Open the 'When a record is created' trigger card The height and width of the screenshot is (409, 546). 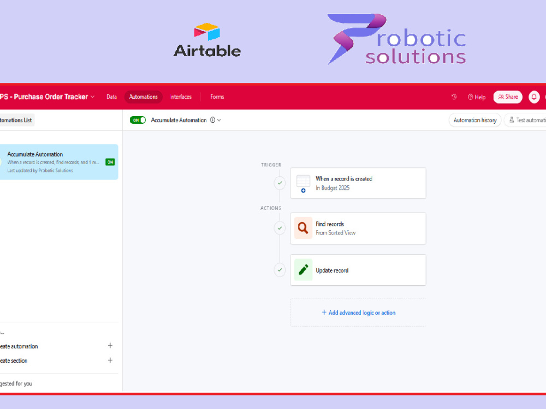(x=358, y=183)
